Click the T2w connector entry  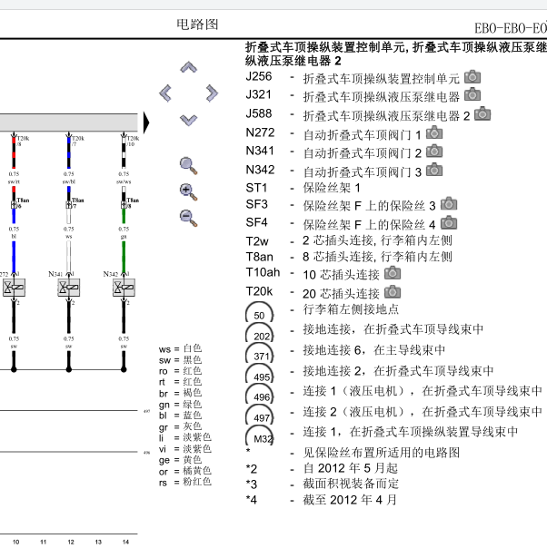click(x=349, y=240)
